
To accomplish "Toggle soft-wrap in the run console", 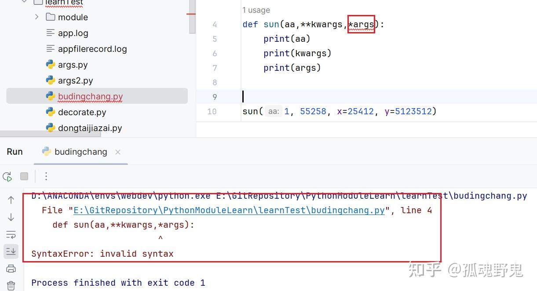I will coord(11,234).
